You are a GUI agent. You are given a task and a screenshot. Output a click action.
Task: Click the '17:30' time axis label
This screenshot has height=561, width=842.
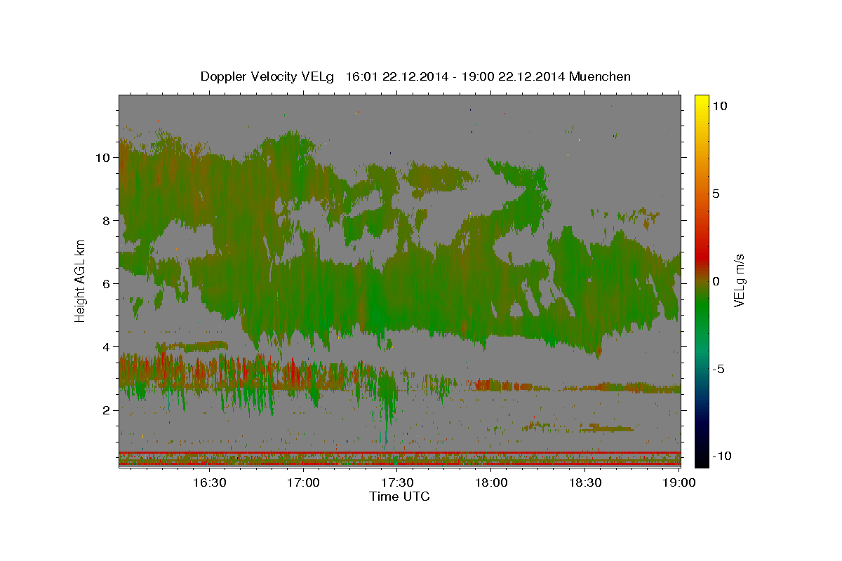(397, 482)
